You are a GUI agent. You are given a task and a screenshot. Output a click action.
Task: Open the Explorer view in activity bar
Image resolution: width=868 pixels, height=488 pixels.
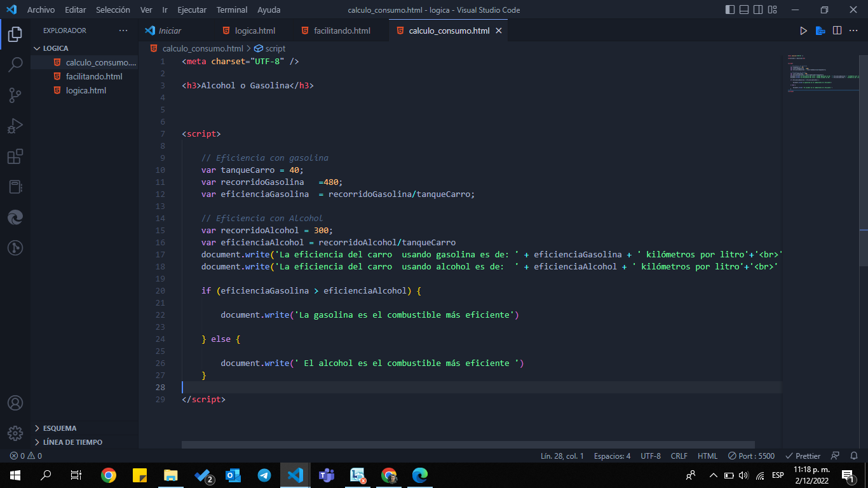pos(15,34)
